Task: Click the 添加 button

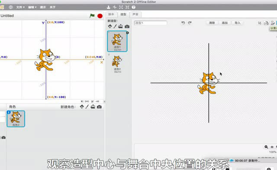Action: [225, 23]
